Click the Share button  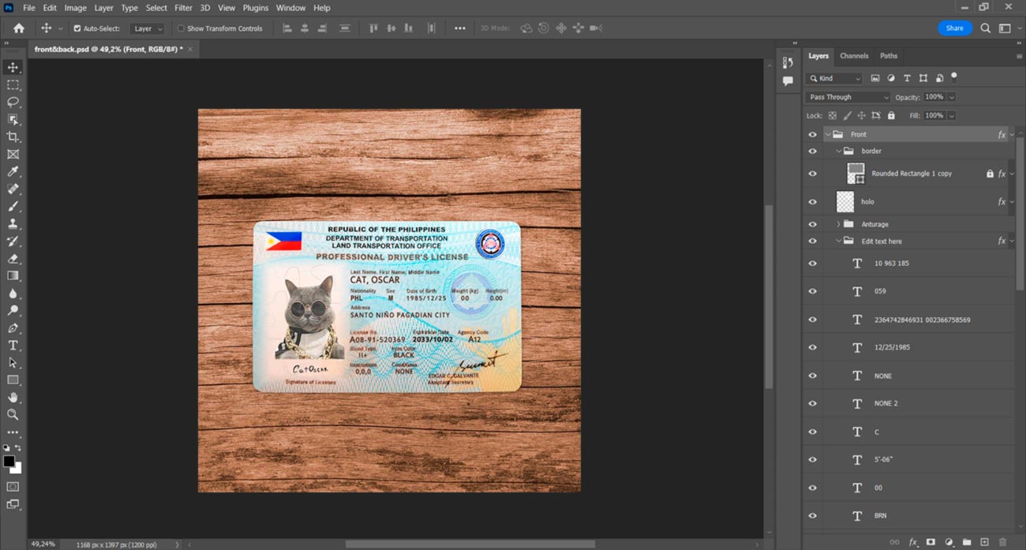pyautogui.click(x=954, y=28)
